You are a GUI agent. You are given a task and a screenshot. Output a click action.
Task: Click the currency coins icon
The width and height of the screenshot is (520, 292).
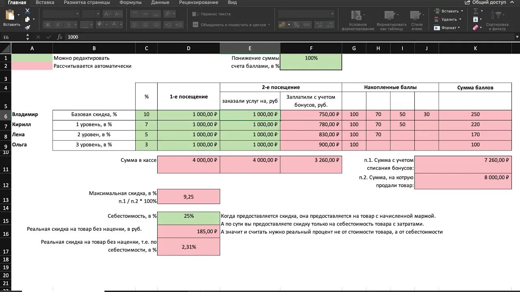tap(282, 25)
